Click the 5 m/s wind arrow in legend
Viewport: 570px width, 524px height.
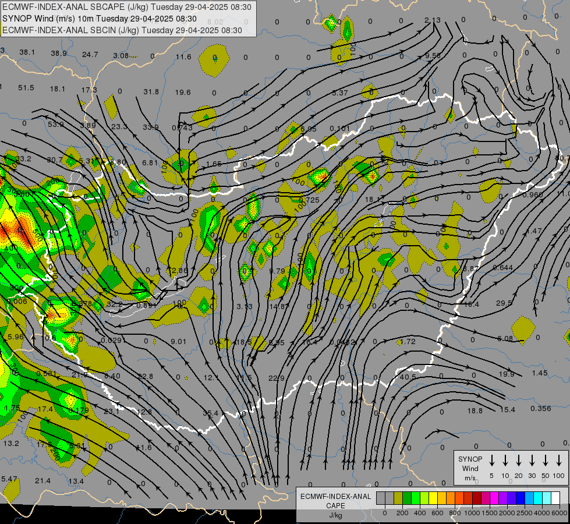pos(491,460)
